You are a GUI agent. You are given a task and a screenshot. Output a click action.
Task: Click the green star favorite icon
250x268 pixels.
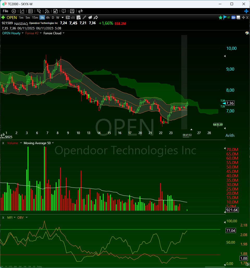221,17
